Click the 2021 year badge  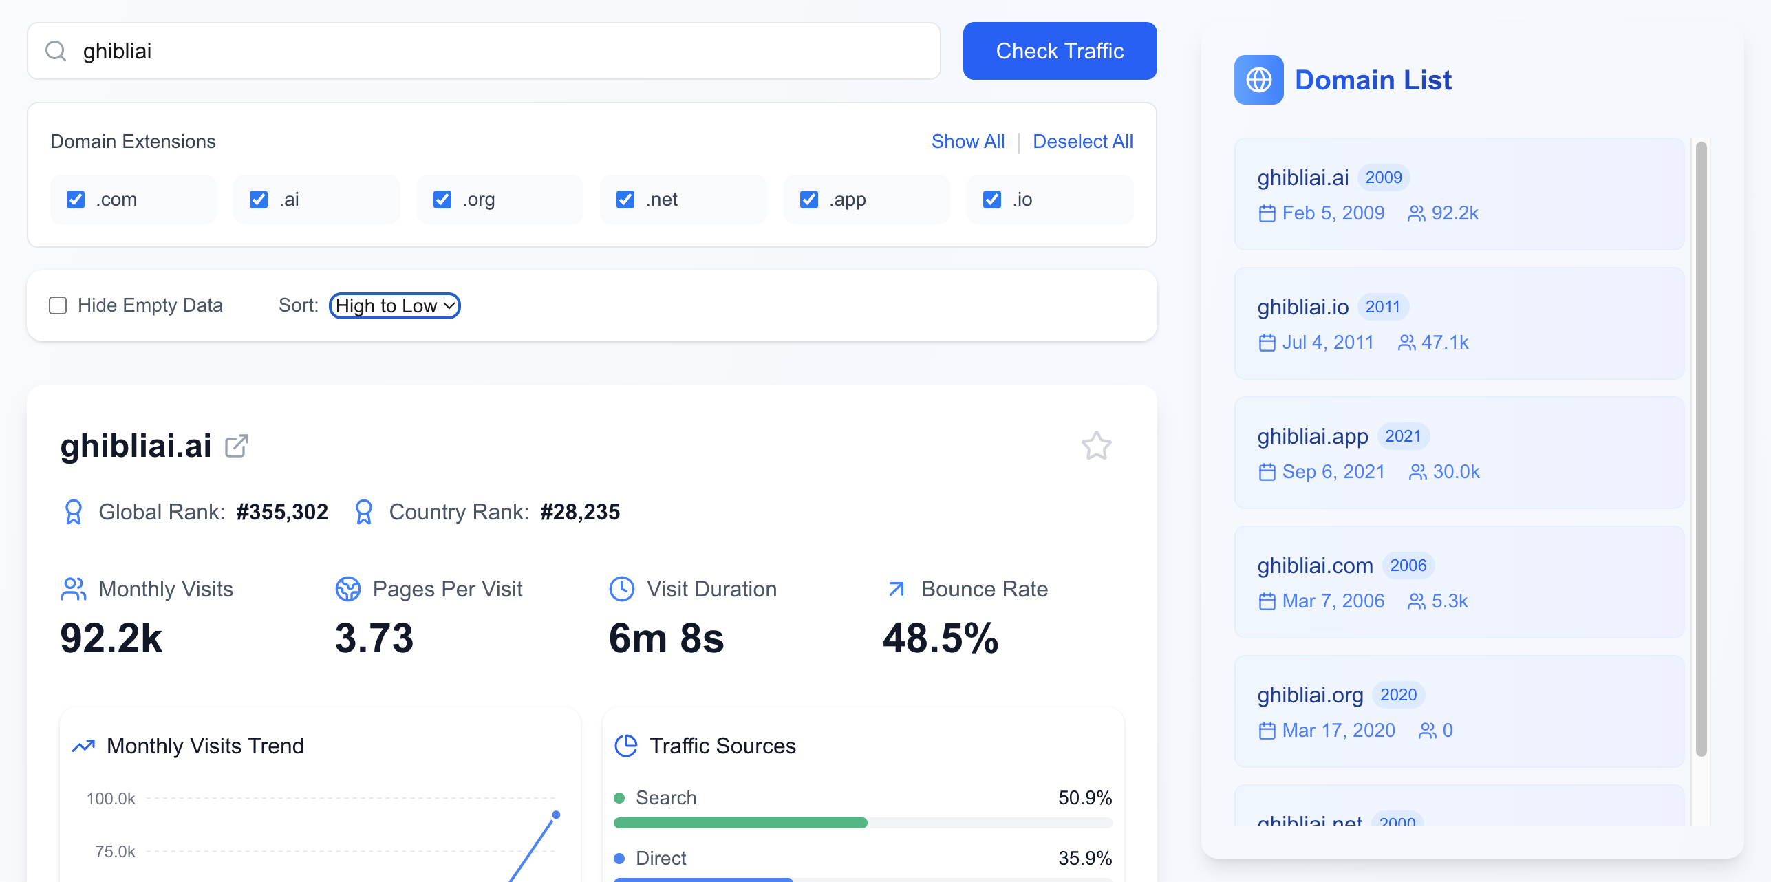(1403, 436)
